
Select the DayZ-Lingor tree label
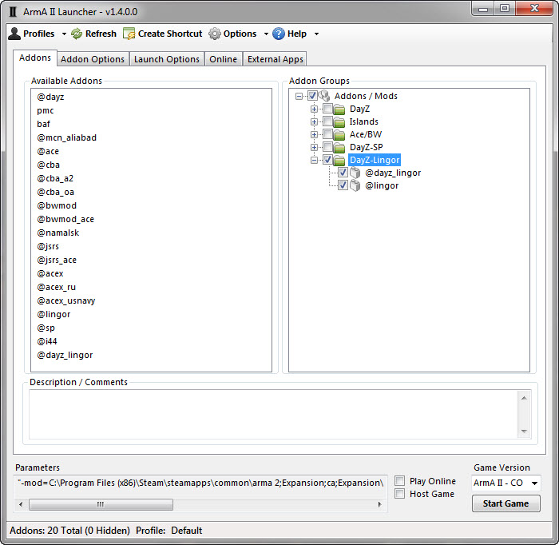(375, 160)
